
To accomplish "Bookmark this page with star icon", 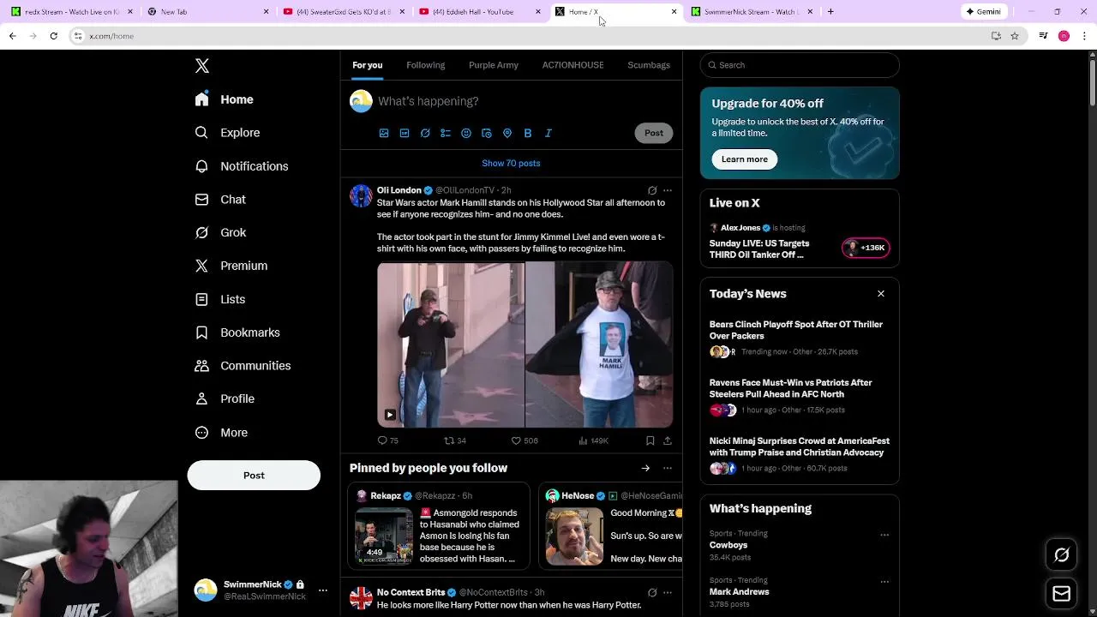I will click(1015, 36).
